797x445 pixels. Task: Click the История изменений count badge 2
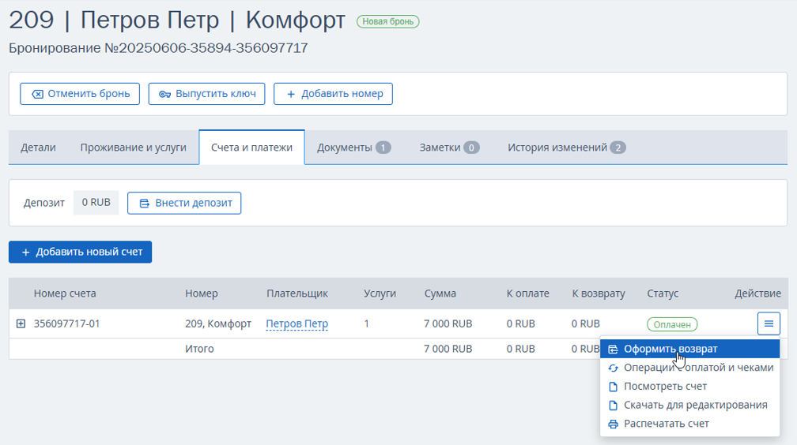[618, 148]
